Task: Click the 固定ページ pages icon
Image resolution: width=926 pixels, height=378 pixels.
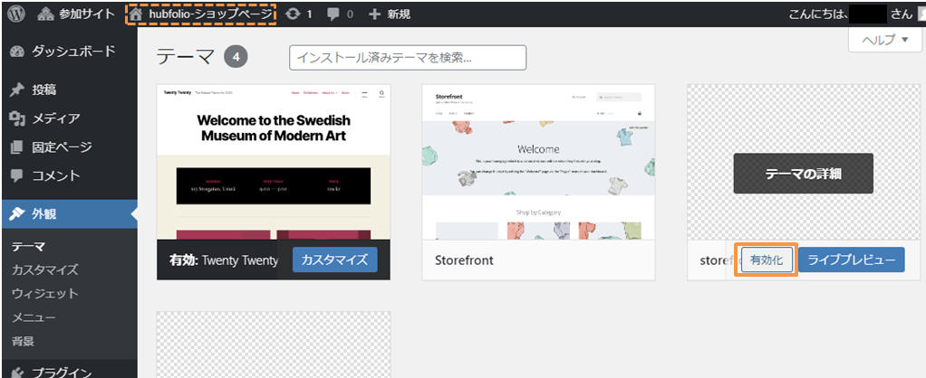Action: click(17, 146)
